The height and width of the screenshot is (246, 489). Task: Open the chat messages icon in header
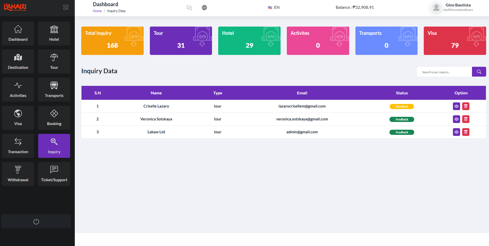tap(189, 7)
